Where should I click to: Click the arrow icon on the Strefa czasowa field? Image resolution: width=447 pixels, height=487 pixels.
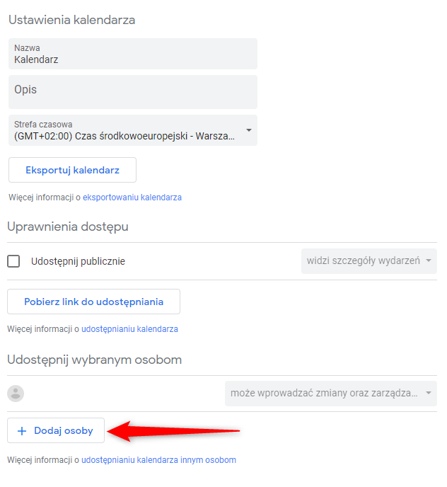[x=249, y=130]
